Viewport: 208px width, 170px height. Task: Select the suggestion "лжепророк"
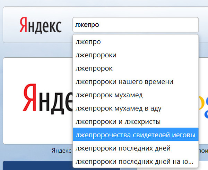(136, 68)
